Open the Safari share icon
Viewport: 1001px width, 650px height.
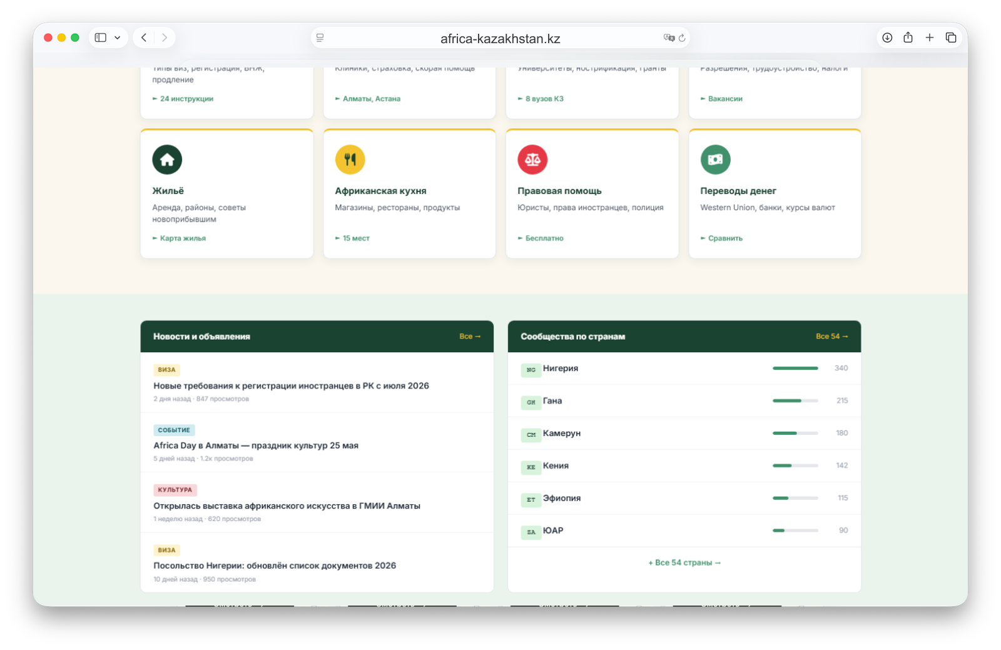point(908,38)
